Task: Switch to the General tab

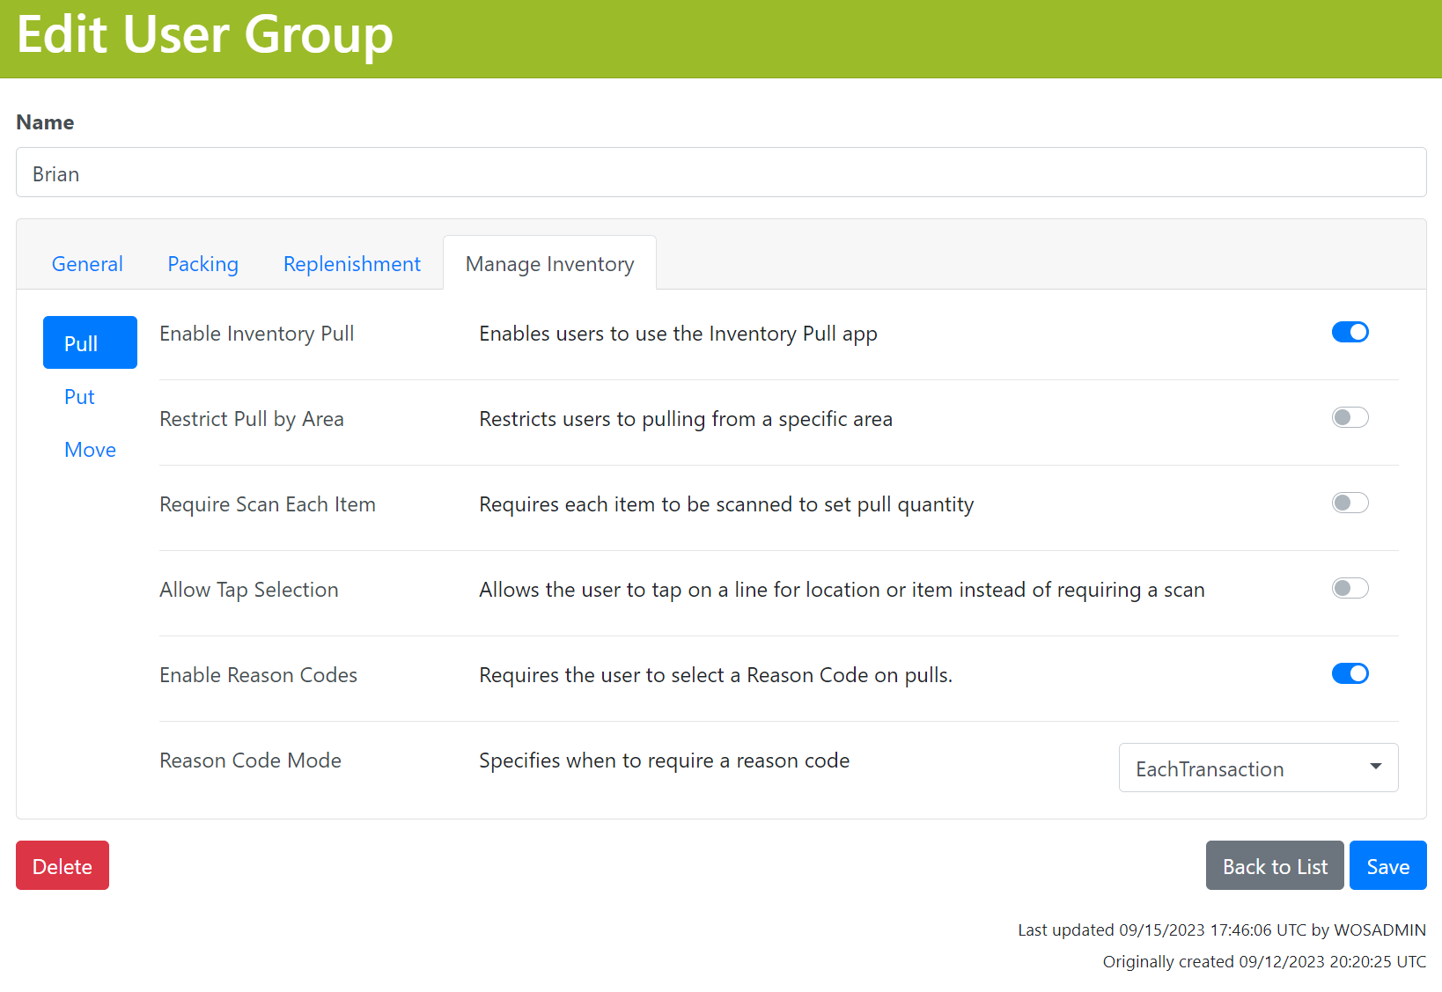Action: [x=87, y=264]
